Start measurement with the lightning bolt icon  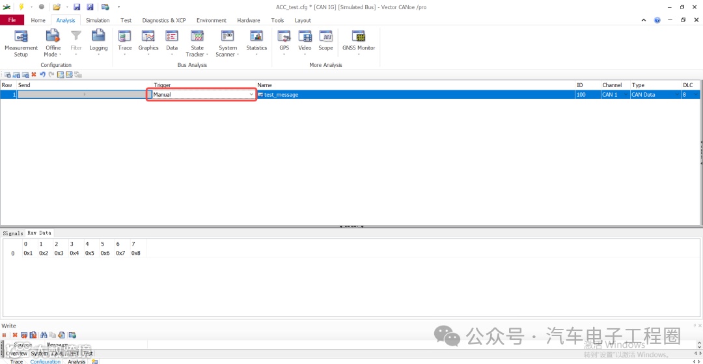coord(21,6)
